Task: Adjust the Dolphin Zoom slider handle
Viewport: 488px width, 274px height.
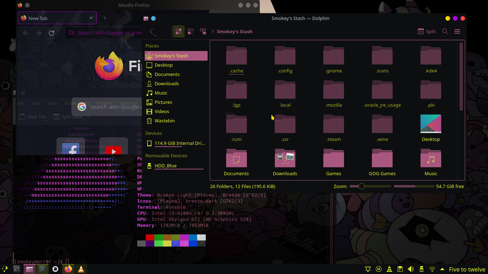Action: (361, 186)
